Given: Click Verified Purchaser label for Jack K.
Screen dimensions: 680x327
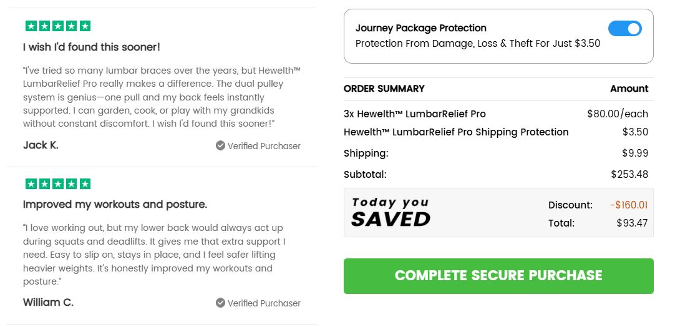Looking at the screenshot, I should coord(264,146).
